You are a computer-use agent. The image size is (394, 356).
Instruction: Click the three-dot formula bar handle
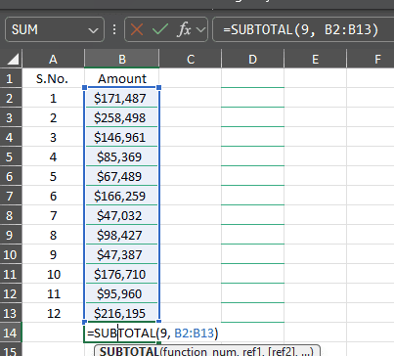tap(114, 29)
